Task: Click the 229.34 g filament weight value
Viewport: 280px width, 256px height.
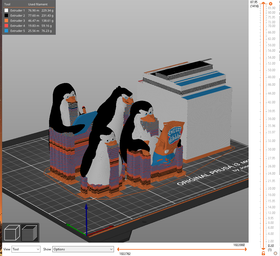Action: point(47,10)
